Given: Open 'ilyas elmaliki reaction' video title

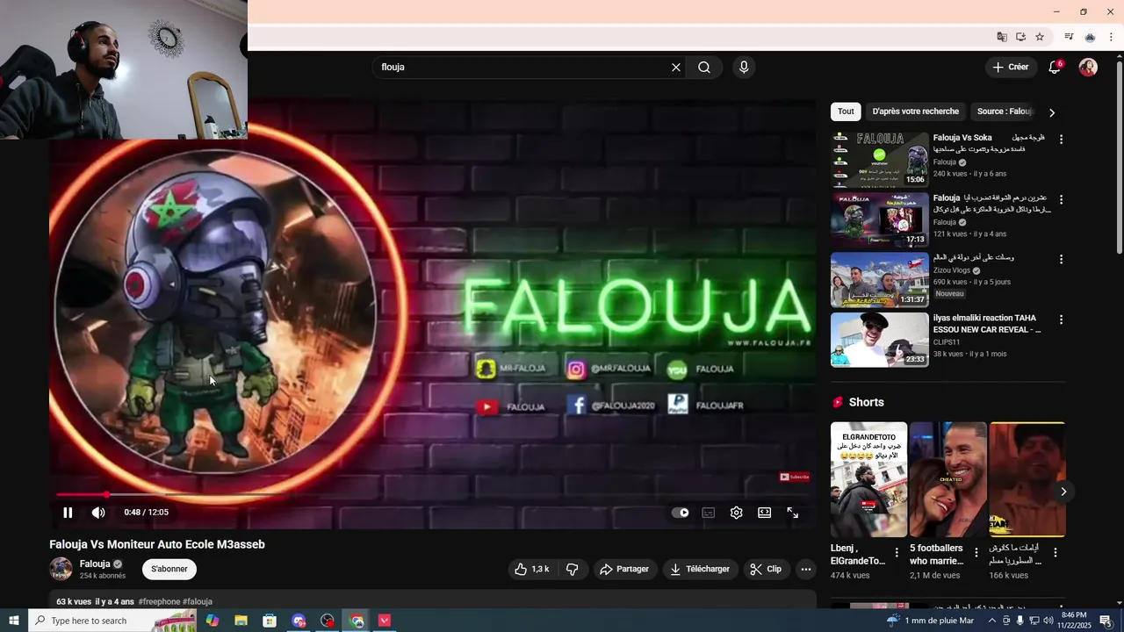Looking at the screenshot, I should 987,324.
